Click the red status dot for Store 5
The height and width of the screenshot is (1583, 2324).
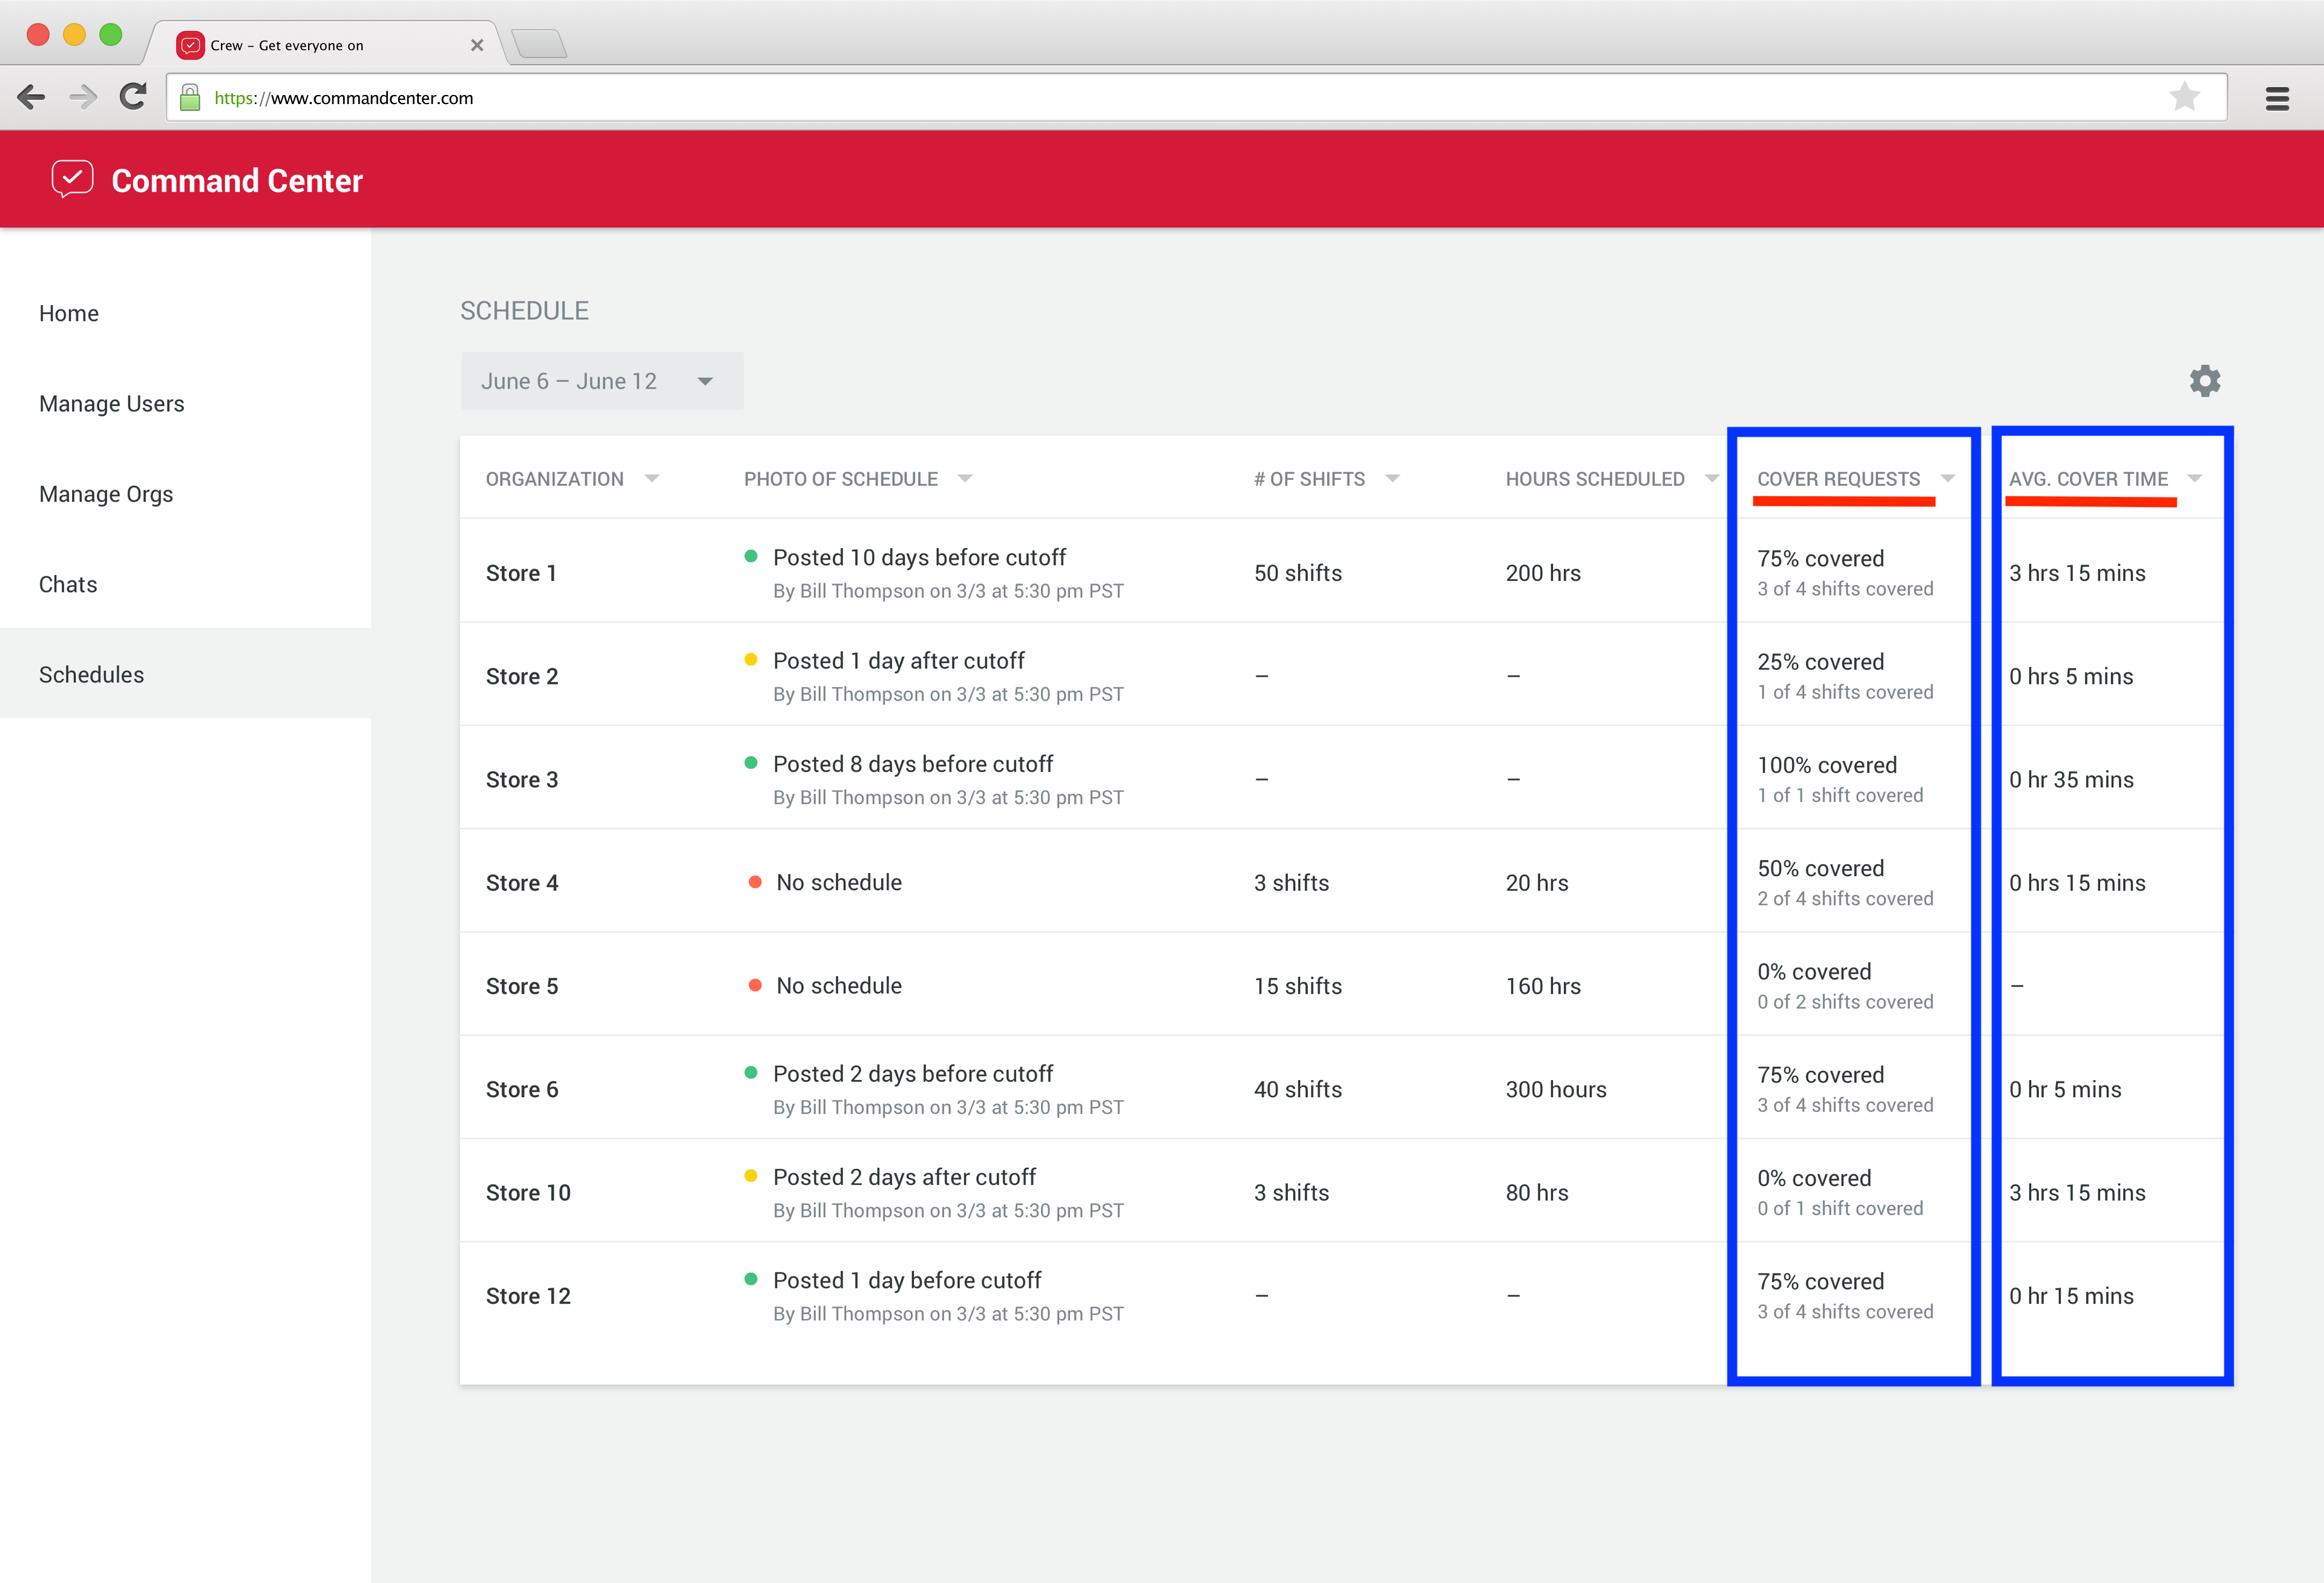pyautogui.click(x=755, y=985)
